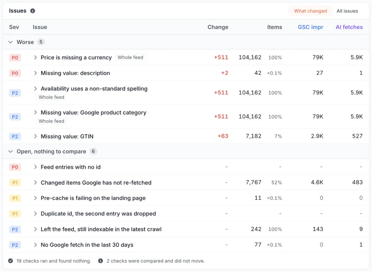
Task: Click 4.6K GSC impressions value
Action: coord(317,182)
